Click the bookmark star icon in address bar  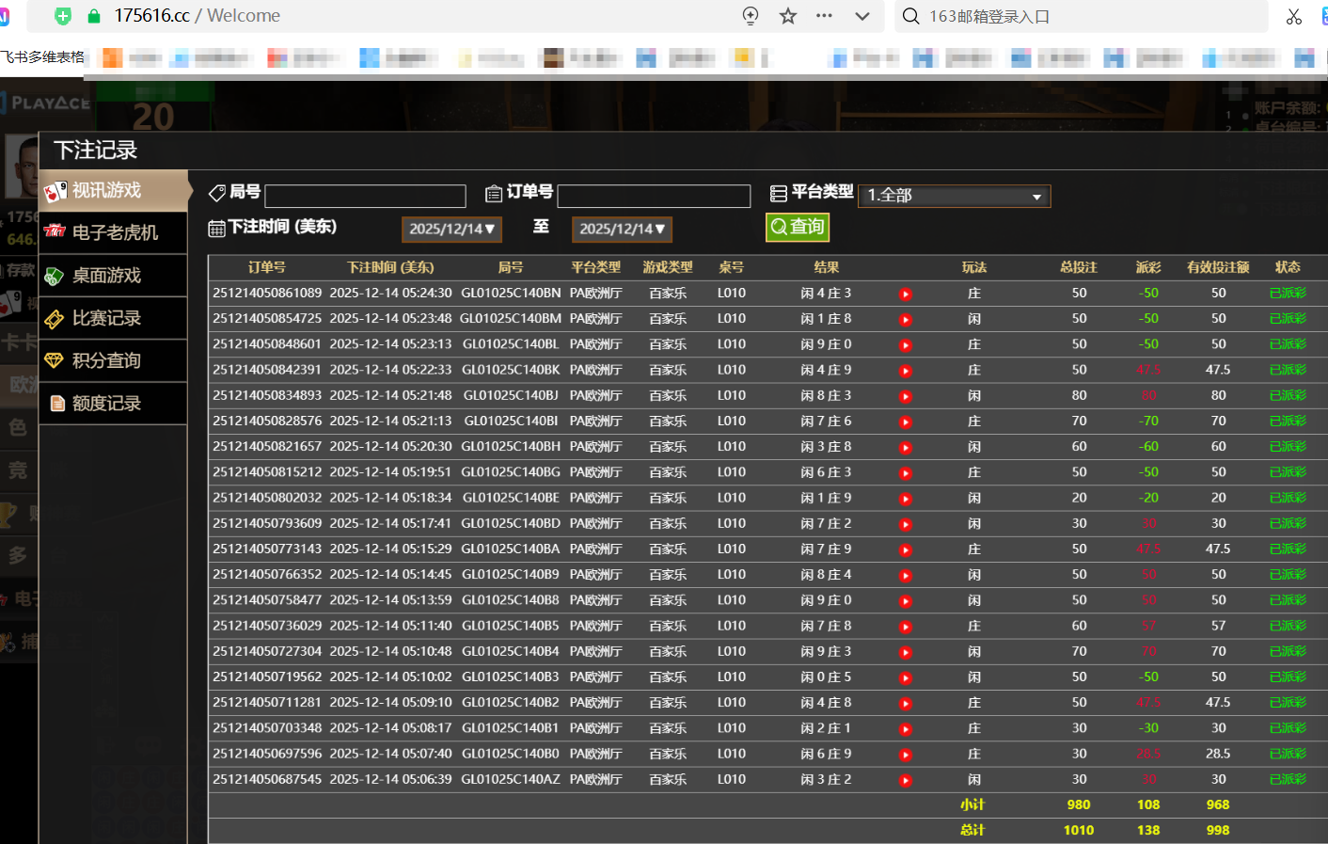point(788,16)
